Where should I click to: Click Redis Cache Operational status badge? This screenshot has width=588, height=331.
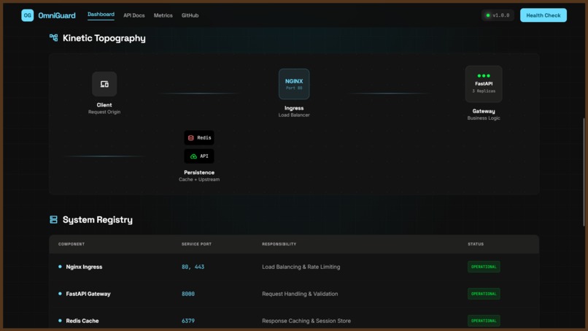pos(484,321)
